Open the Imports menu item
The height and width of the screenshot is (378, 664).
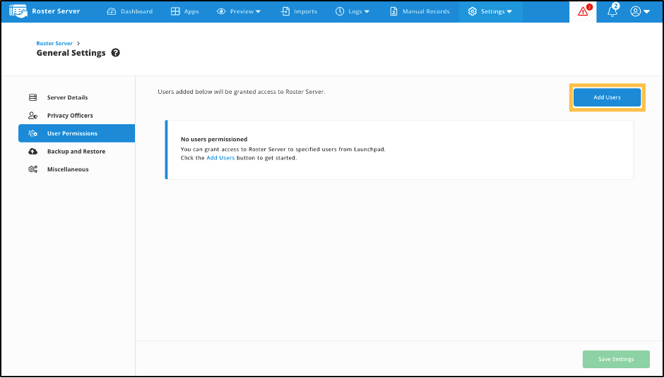pyautogui.click(x=299, y=11)
